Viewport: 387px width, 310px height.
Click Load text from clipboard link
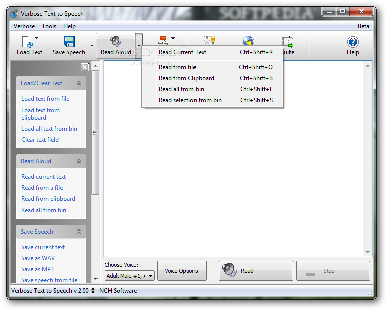41,114
